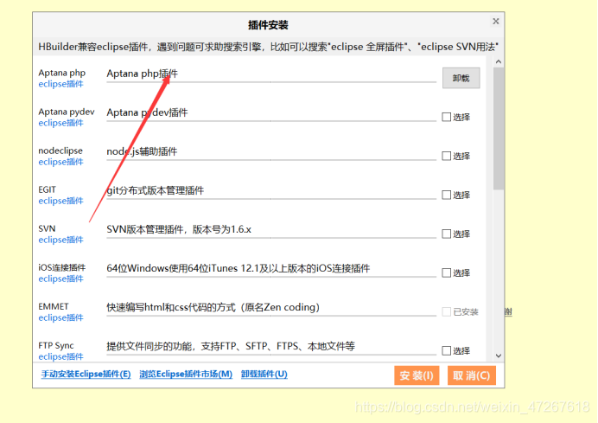Click the orange 安装(I) button

(x=417, y=375)
